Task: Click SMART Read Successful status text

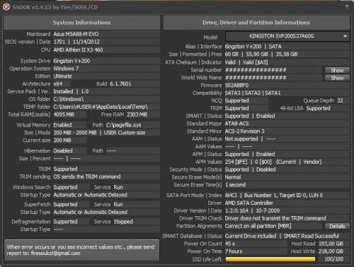Action: pyautogui.click(x=312, y=236)
